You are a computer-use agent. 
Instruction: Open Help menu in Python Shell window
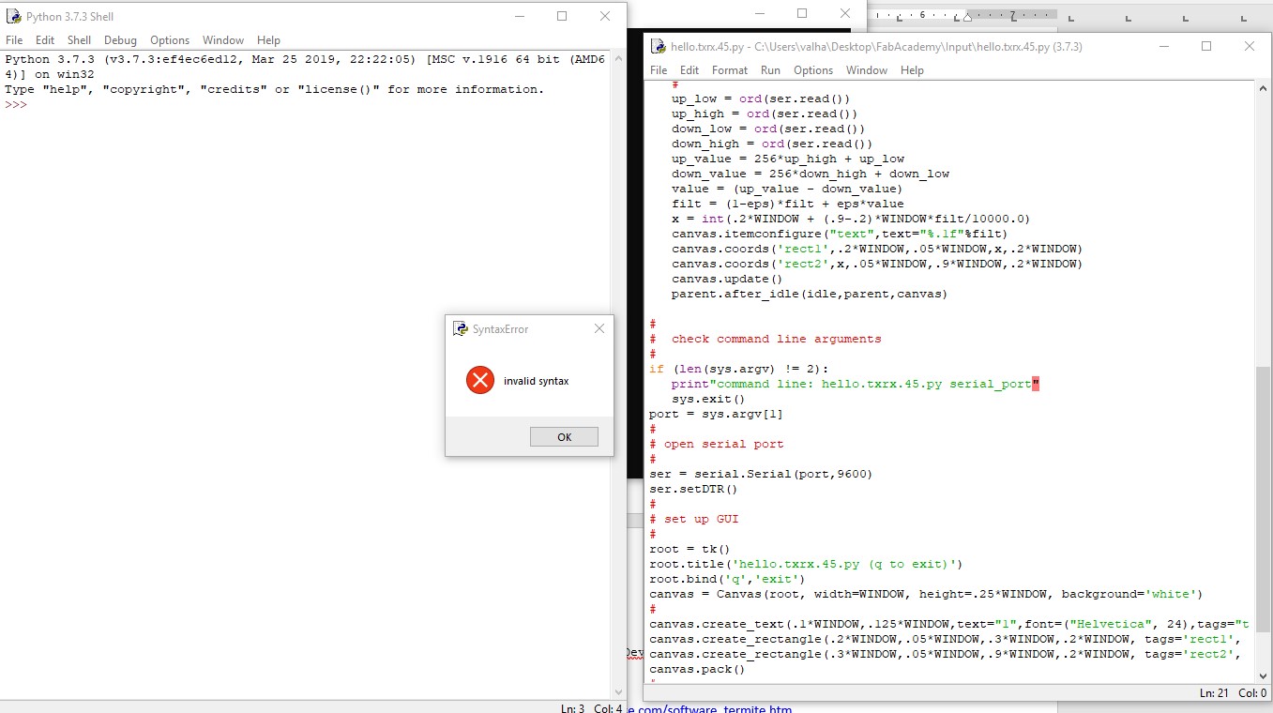[268, 40]
